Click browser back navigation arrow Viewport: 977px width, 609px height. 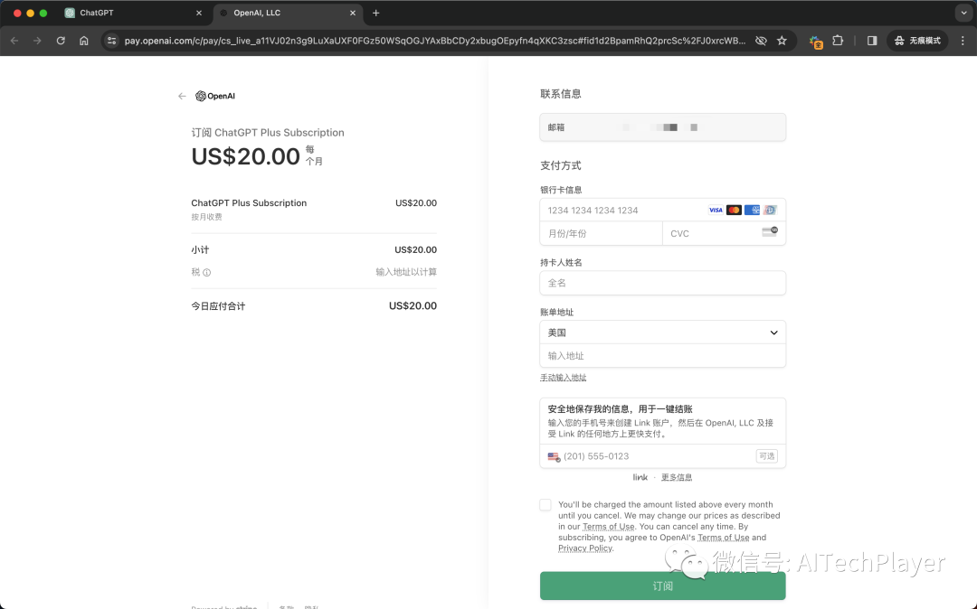pos(14,41)
